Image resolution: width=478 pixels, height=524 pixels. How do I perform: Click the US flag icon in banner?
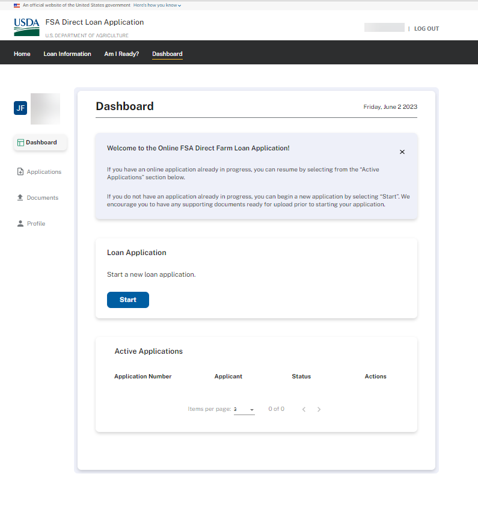17,5
